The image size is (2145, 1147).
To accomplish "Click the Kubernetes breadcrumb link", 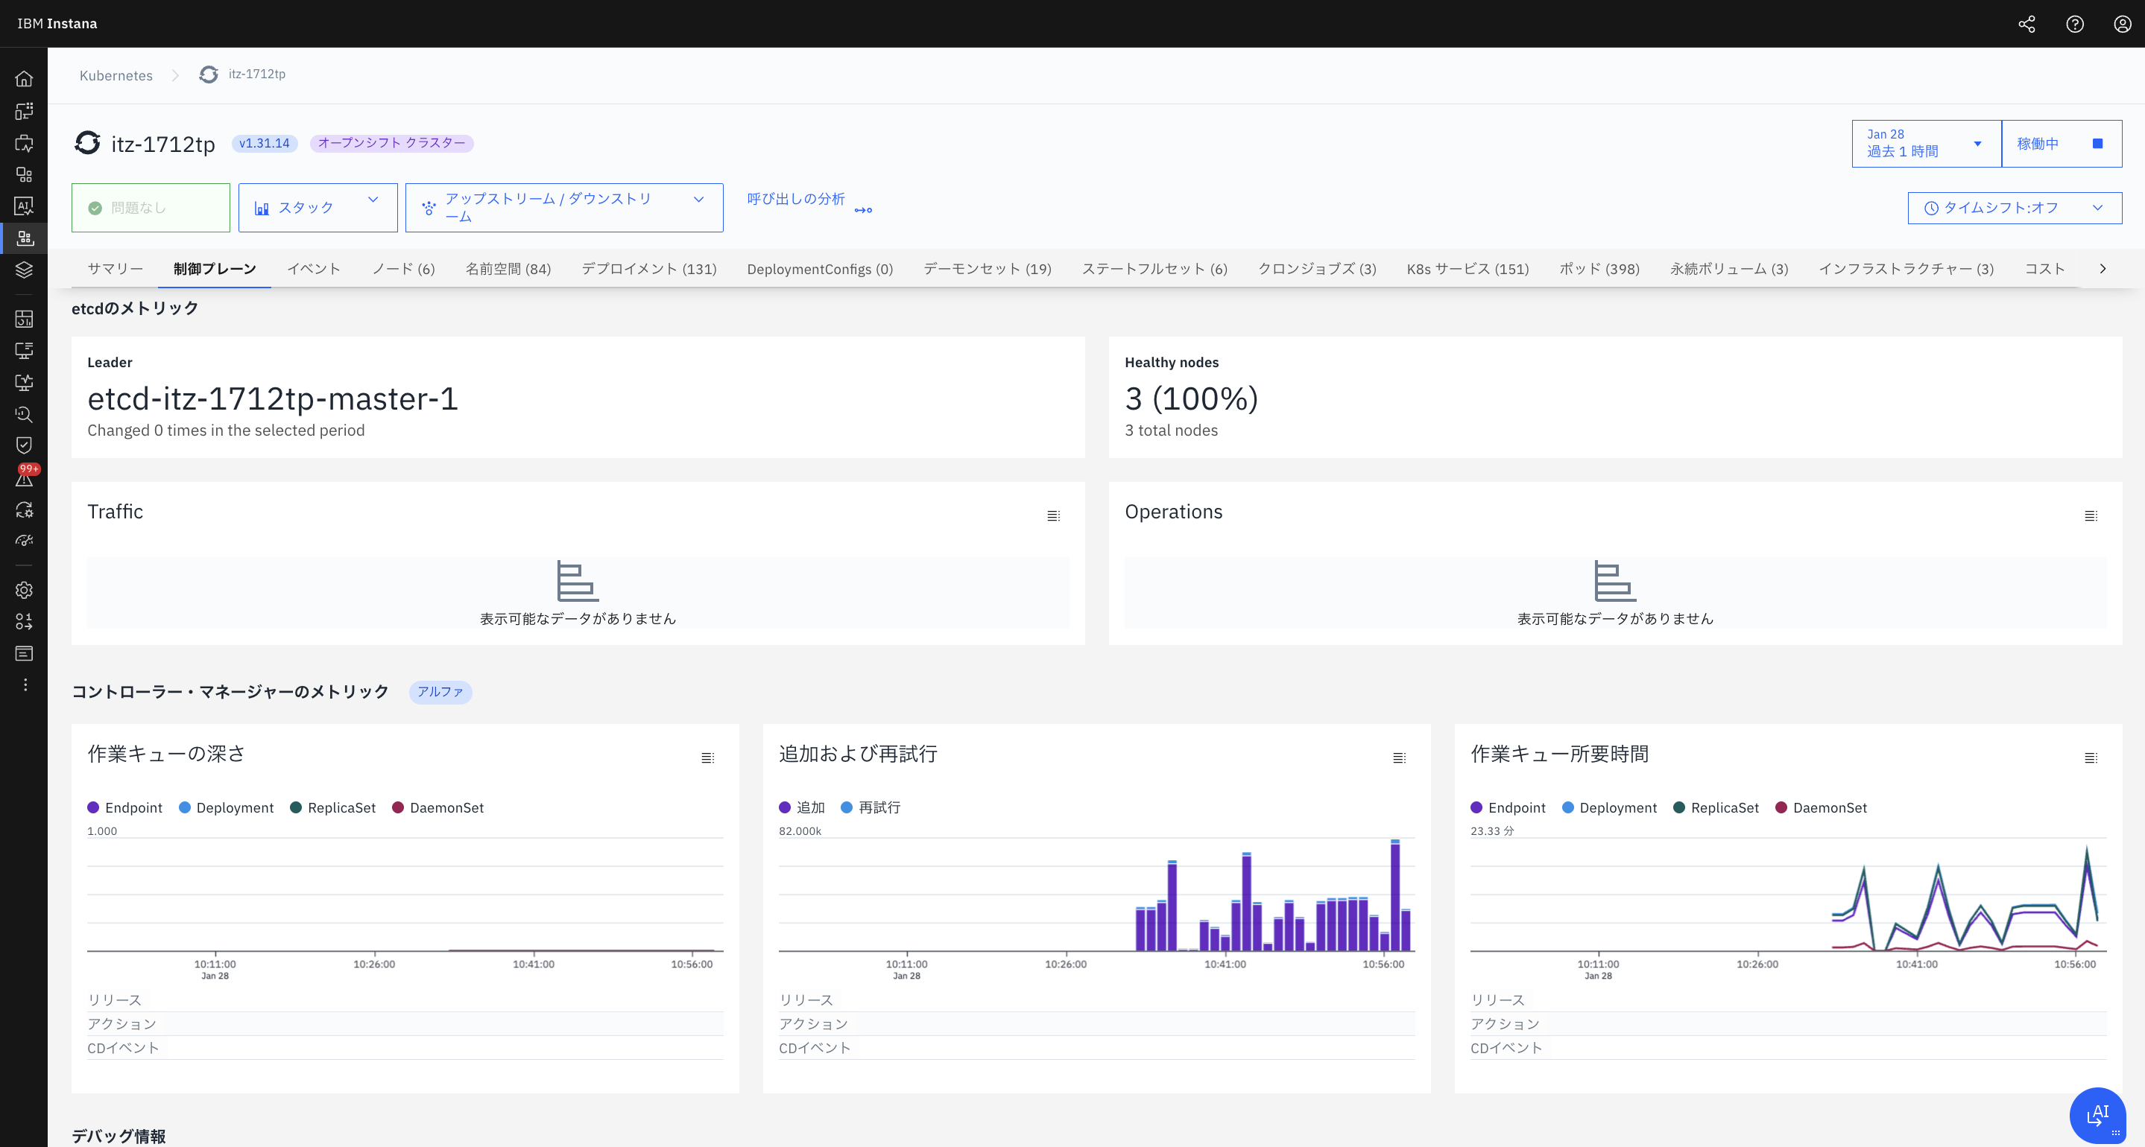I will coord(116,76).
